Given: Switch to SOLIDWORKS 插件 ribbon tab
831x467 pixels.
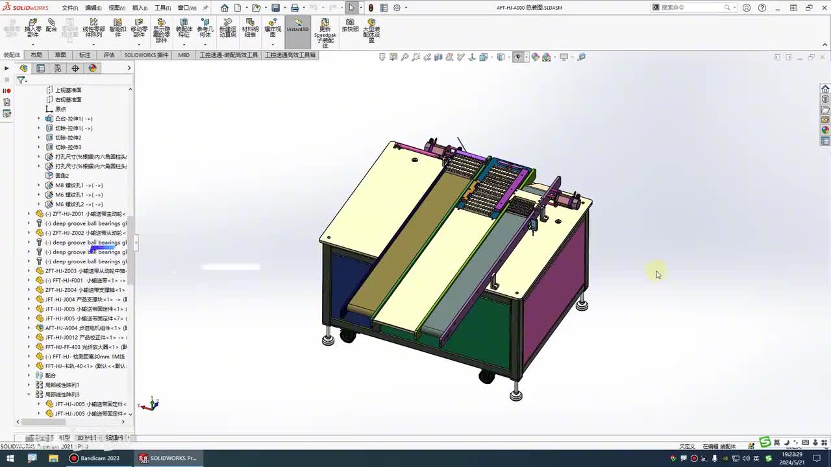Looking at the screenshot, I should (146, 55).
